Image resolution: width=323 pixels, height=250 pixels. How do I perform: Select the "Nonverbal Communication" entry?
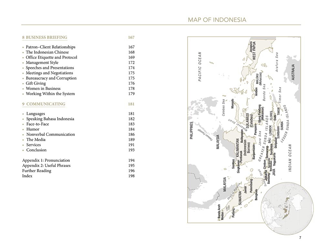tap(50, 134)
